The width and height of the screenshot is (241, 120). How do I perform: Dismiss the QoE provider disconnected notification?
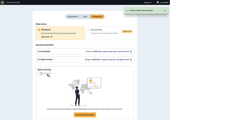point(164,10)
